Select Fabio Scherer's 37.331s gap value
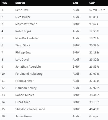This screenshot has width=108, height=120. (94, 81)
